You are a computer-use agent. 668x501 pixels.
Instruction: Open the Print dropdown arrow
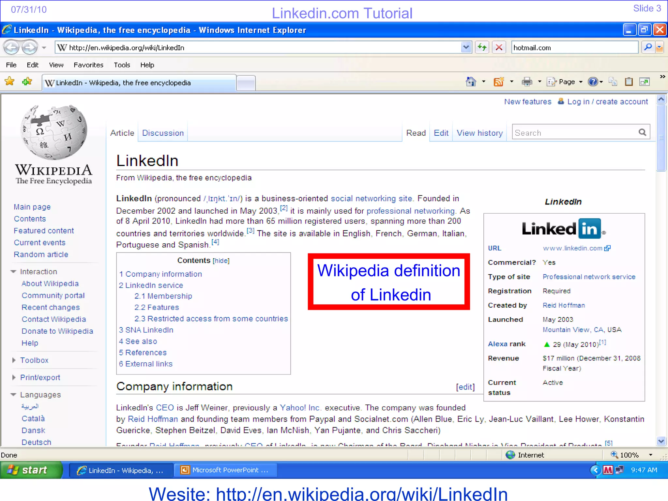tap(539, 82)
